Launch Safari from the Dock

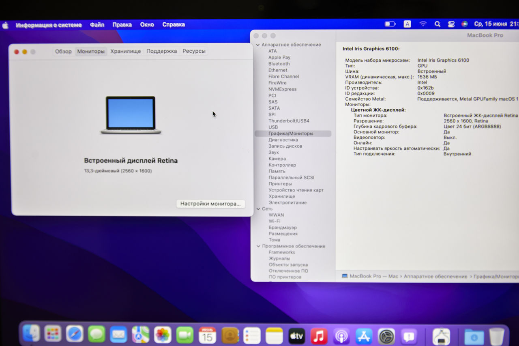tap(75, 334)
